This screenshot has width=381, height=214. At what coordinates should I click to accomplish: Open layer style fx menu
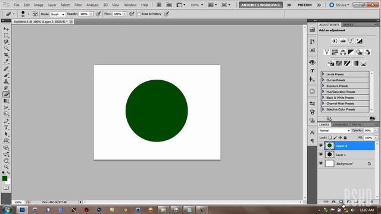tap(334, 202)
